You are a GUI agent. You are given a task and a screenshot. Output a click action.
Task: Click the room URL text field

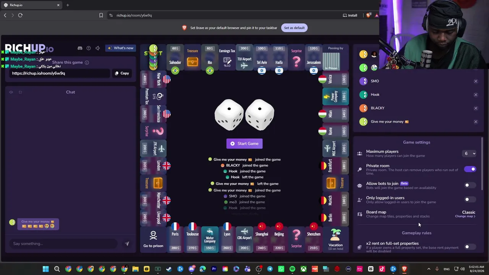pos(60,73)
